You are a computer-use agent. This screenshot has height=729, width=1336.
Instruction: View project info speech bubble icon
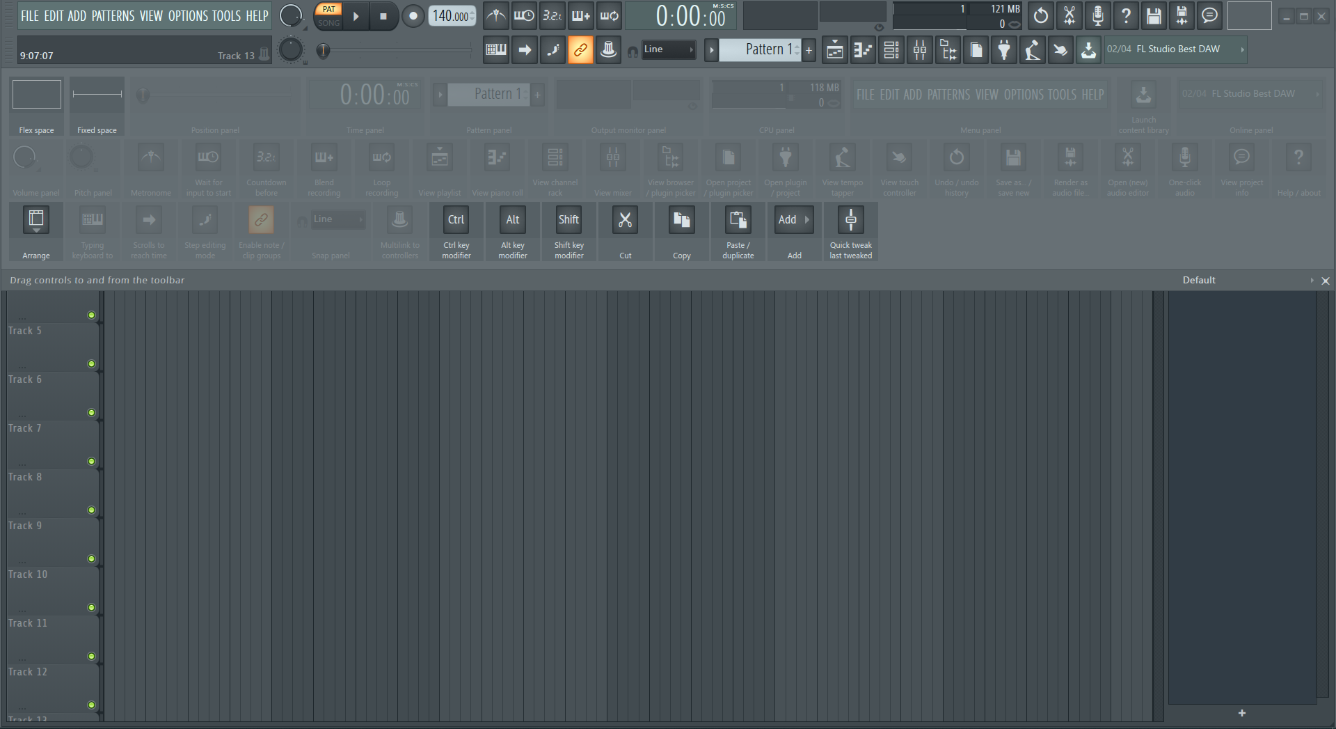point(1210,16)
